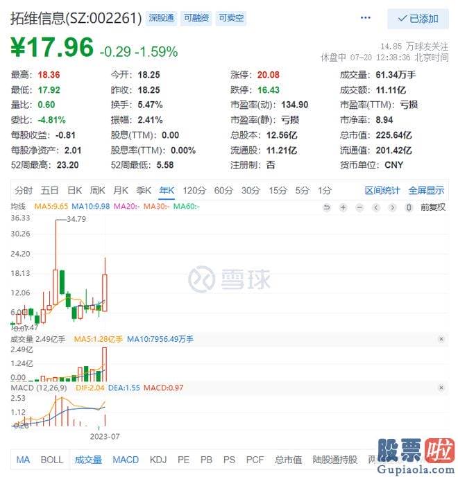Close the MACD indicator panel
Image resolution: width=458 pixels, height=477 pixels.
[x=441, y=388]
